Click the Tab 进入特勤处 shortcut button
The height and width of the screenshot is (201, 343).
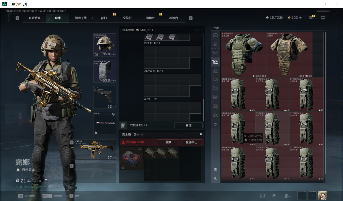[x=27, y=196]
